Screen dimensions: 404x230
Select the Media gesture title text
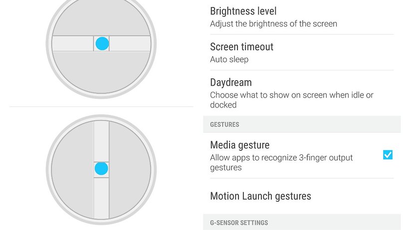[239, 145]
